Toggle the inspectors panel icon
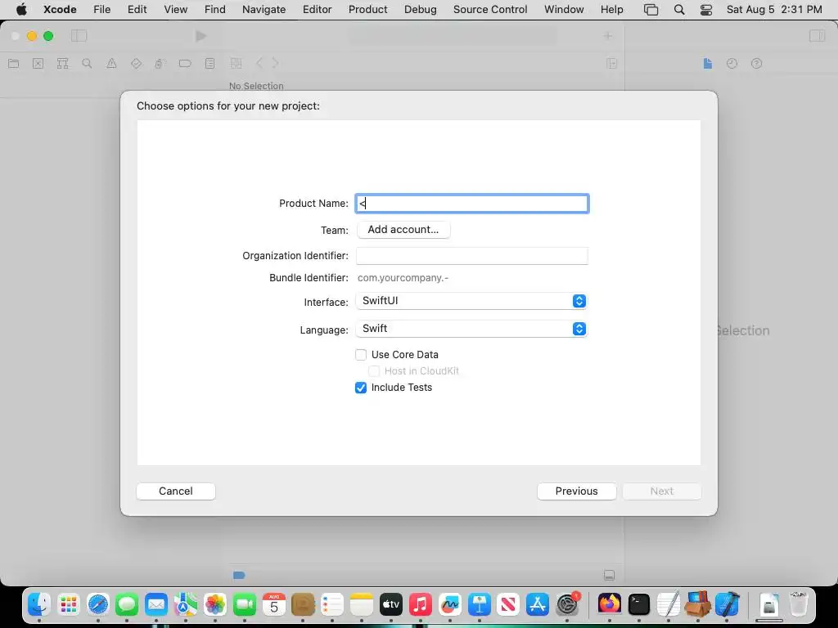The height and width of the screenshot is (628, 838). [818, 36]
